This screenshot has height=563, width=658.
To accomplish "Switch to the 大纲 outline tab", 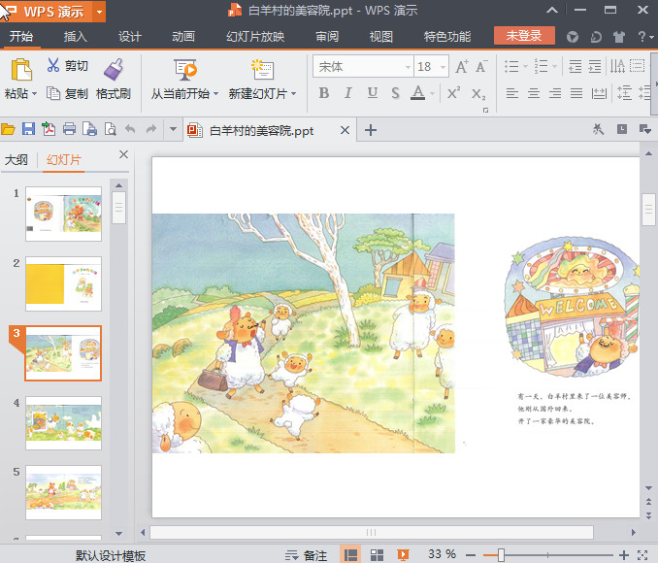I will [x=16, y=160].
